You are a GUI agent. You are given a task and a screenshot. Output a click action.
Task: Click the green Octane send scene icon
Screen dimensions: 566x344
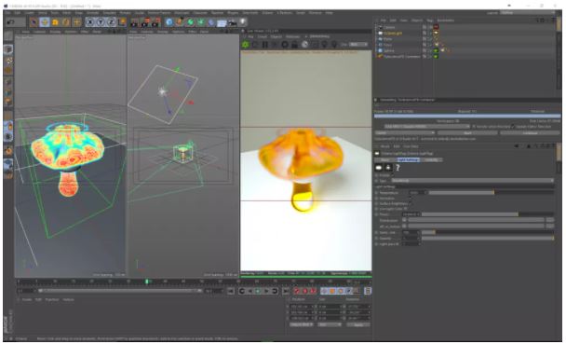coord(246,45)
